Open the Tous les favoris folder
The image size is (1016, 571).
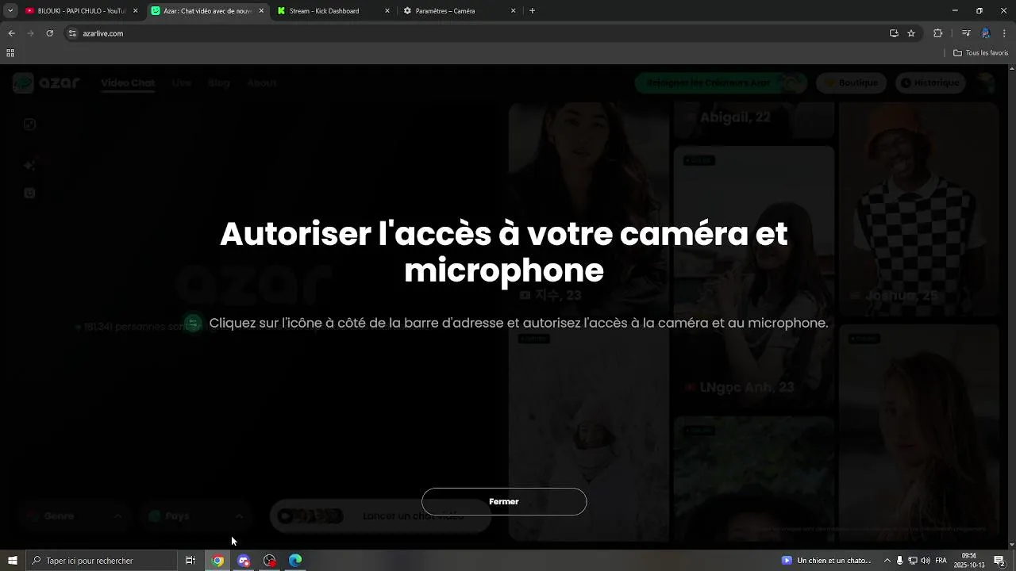click(x=980, y=53)
